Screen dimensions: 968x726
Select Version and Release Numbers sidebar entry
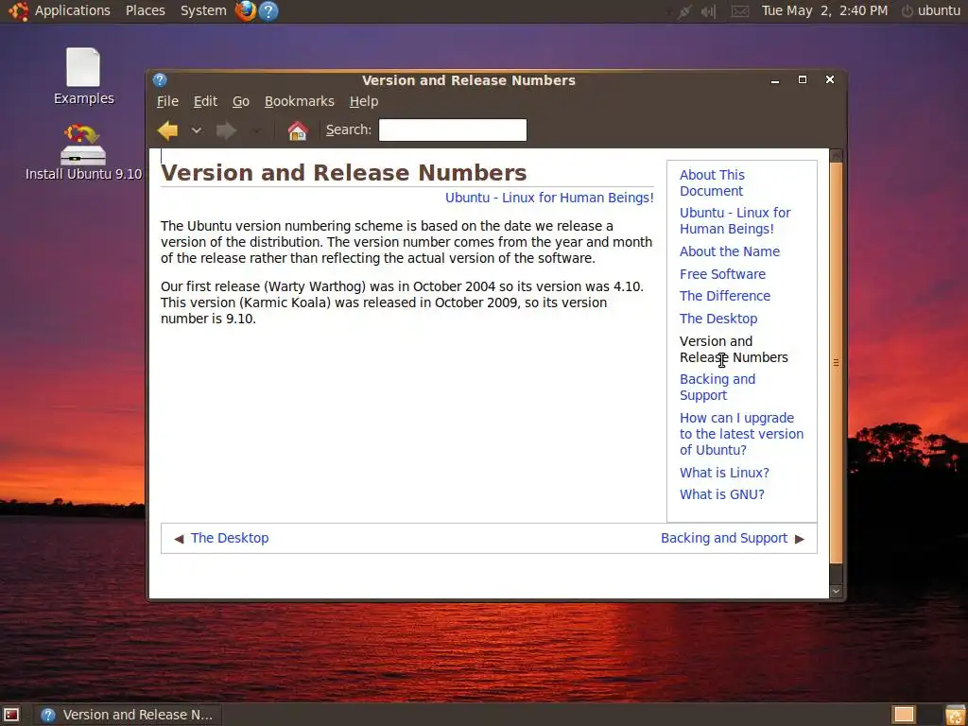pos(734,350)
